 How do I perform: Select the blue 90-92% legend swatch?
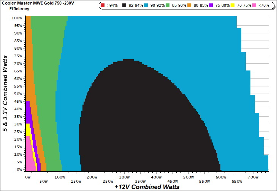(147, 6)
